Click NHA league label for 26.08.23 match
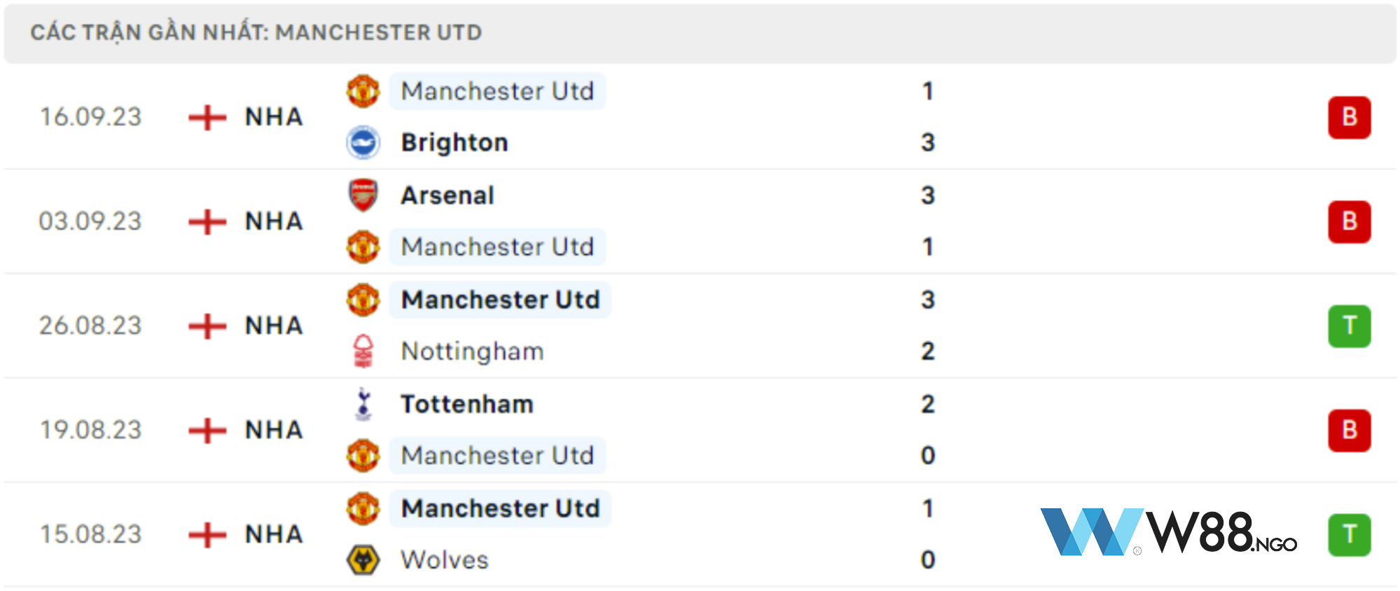 [274, 326]
